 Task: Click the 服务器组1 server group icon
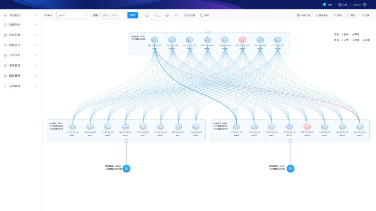(x=126, y=168)
